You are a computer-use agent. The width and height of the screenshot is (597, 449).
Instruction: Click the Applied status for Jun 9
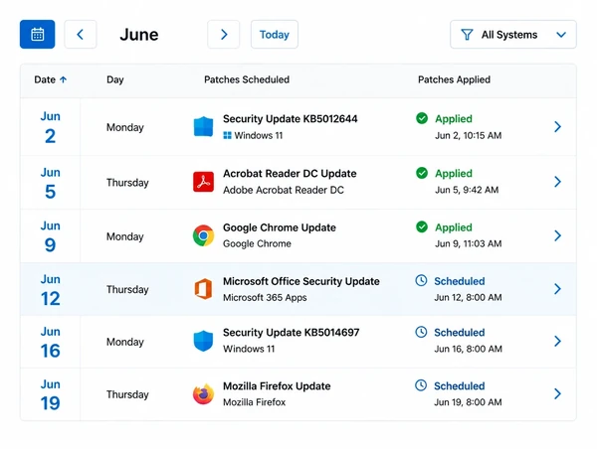(x=454, y=227)
